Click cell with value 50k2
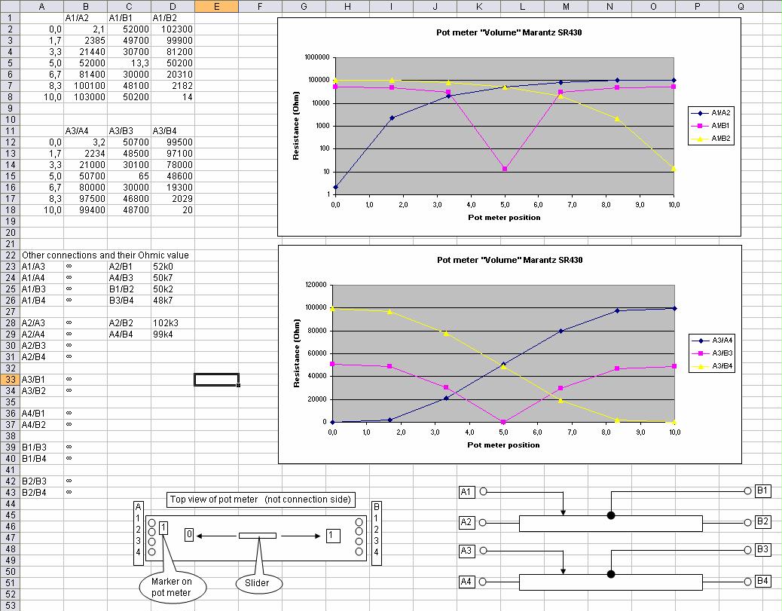 click(173, 289)
